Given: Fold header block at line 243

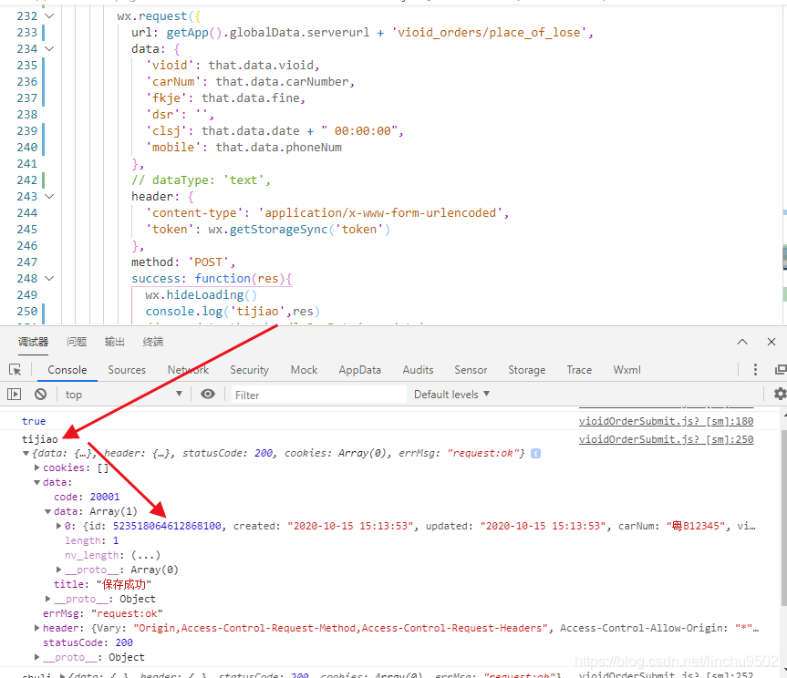Looking at the screenshot, I should (x=49, y=196).
